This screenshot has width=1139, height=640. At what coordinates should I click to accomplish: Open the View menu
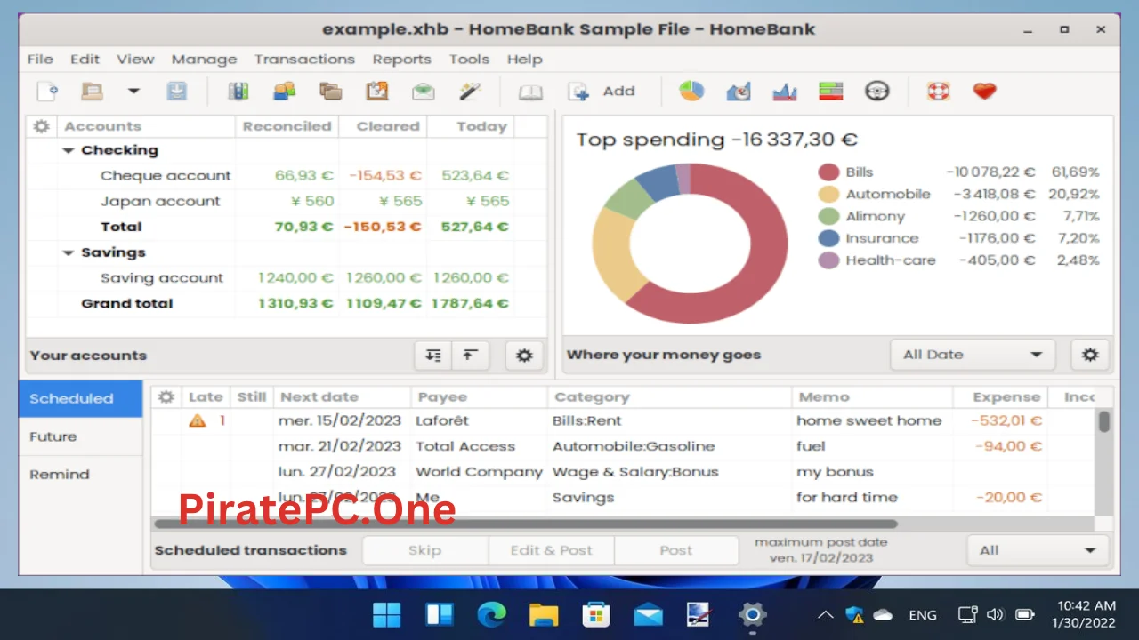pyautogui.click(x=135, y=59)
